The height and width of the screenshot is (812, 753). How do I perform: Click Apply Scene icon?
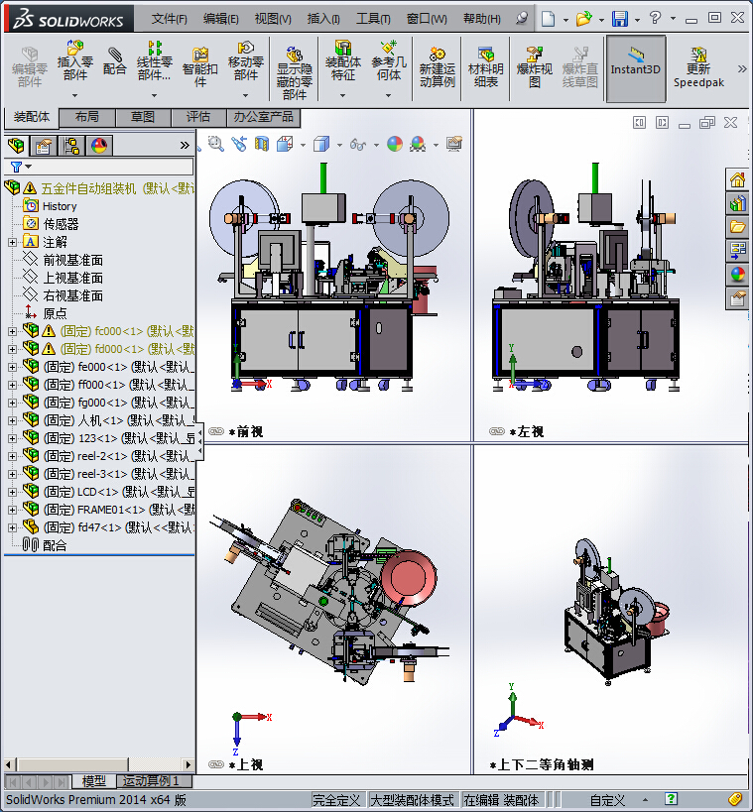tap(418, 144)
